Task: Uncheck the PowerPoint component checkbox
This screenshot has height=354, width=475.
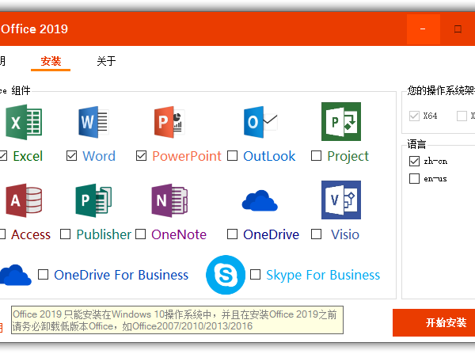Action: [x=142, y=156]
